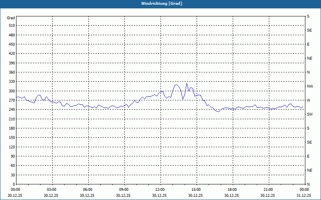Click the 360 y-axis value
Screen dimensions: 321x200
point(12,72)
